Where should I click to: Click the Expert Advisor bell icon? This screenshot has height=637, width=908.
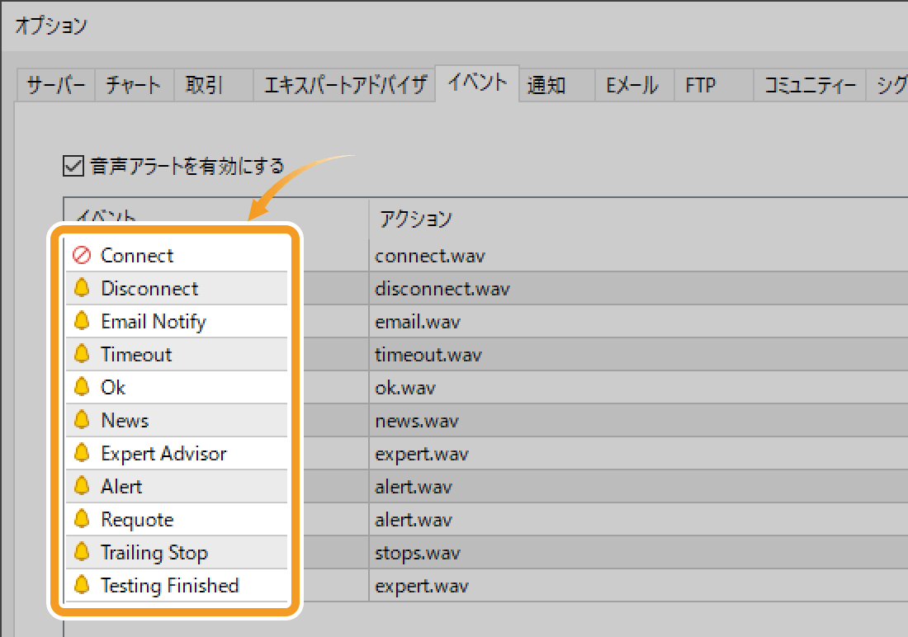click(81, 454)
